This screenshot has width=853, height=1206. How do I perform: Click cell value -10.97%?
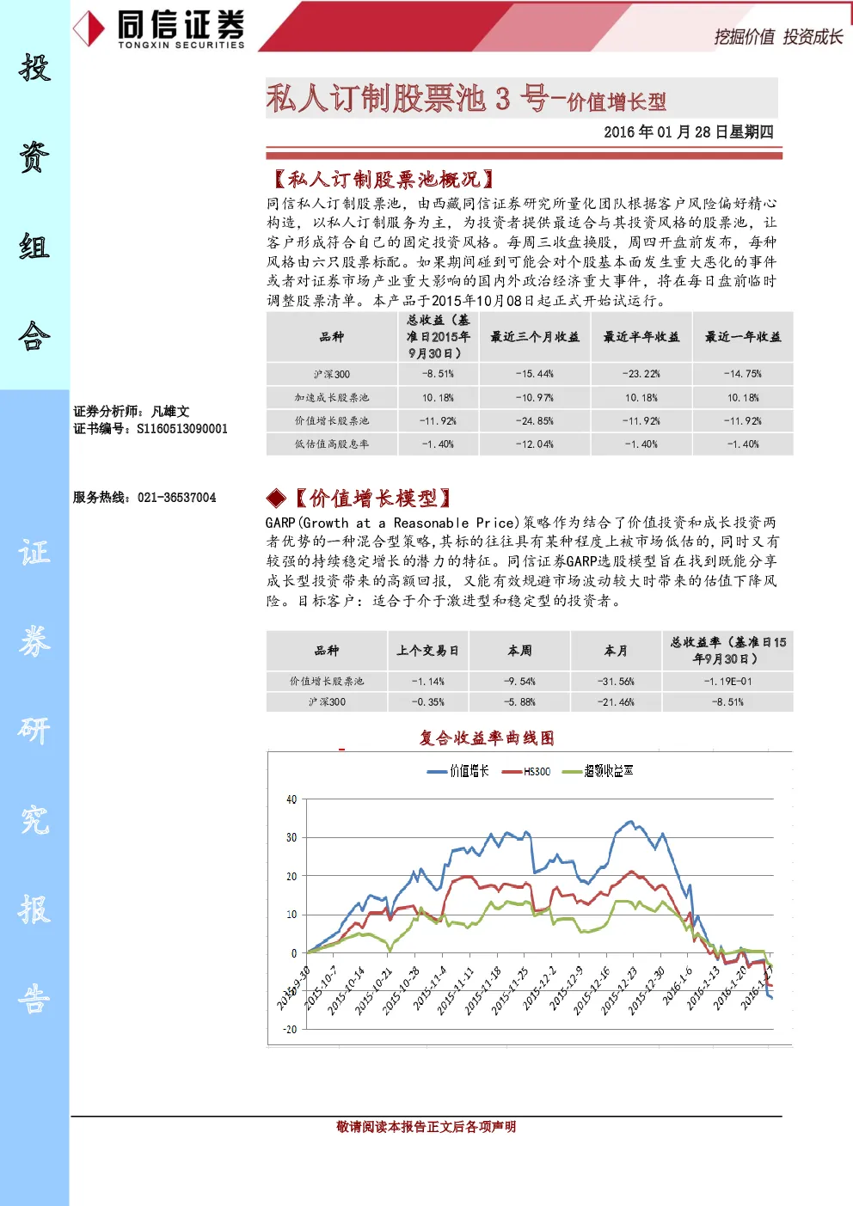(535, 397)
